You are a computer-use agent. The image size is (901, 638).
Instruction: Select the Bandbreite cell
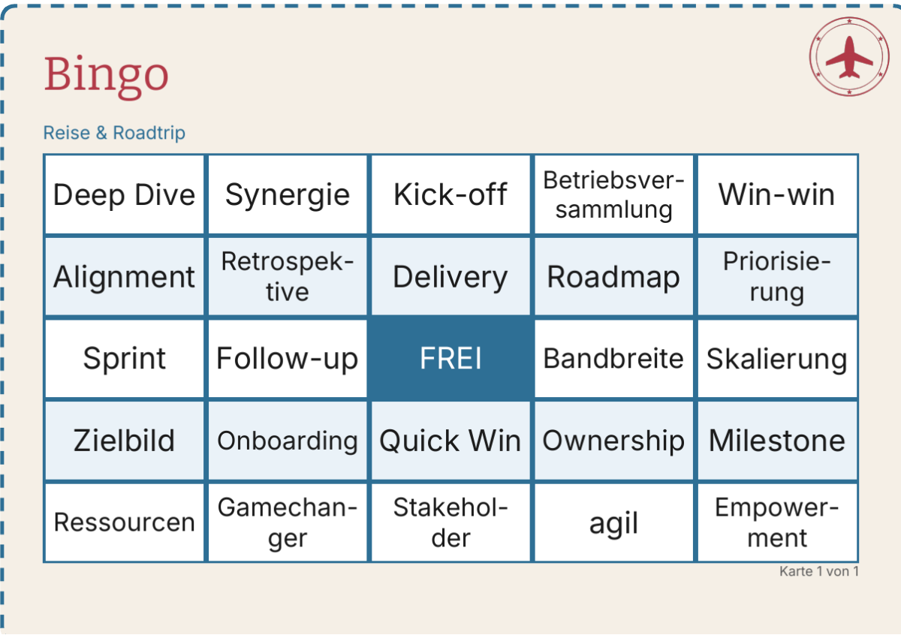pyautogui.click(x=613, y=359)
